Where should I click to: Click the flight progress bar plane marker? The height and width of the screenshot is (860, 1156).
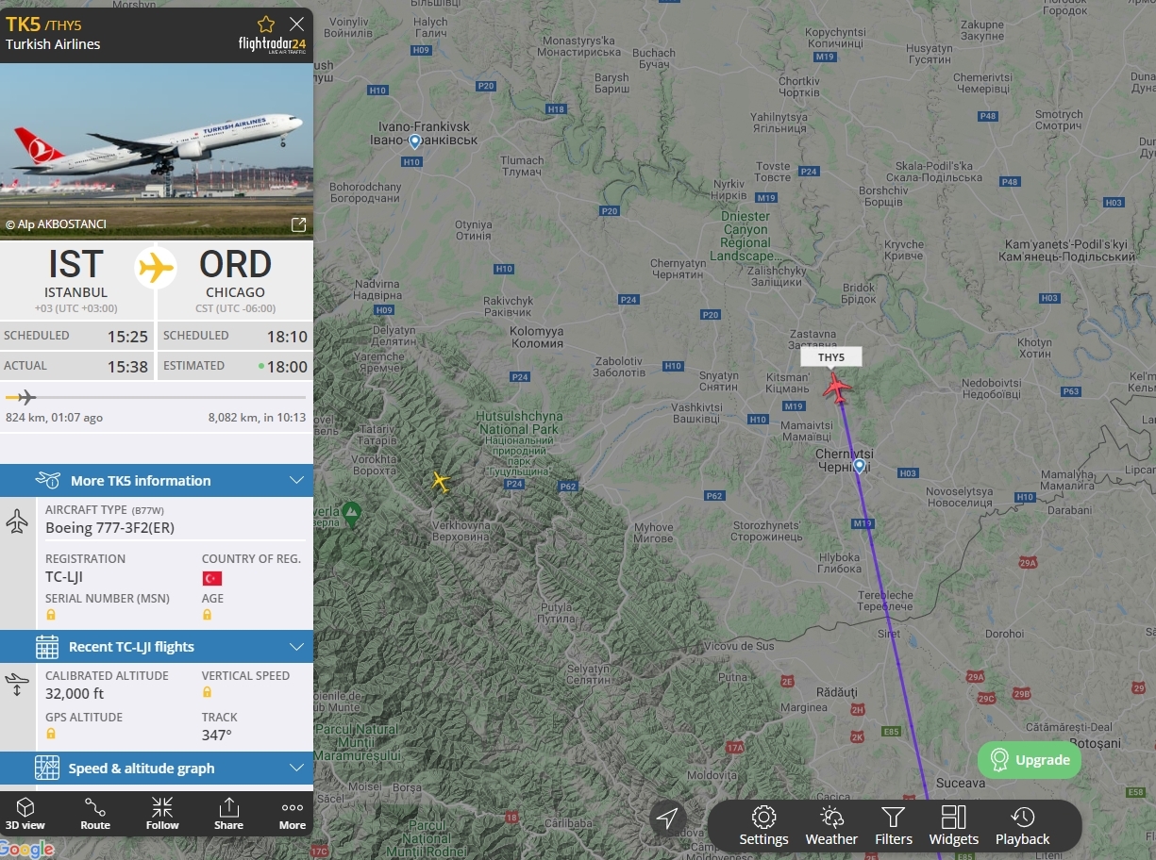25,397
